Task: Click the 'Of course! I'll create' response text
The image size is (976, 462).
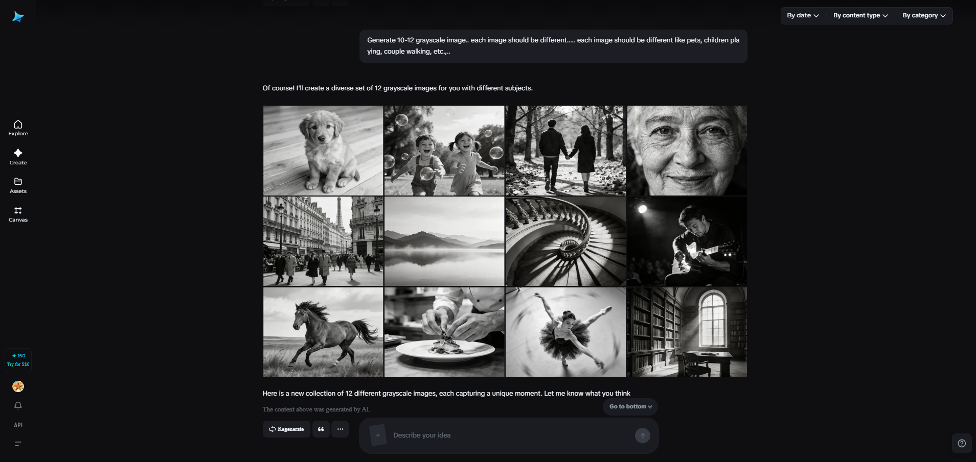Action: coord(398,88)
